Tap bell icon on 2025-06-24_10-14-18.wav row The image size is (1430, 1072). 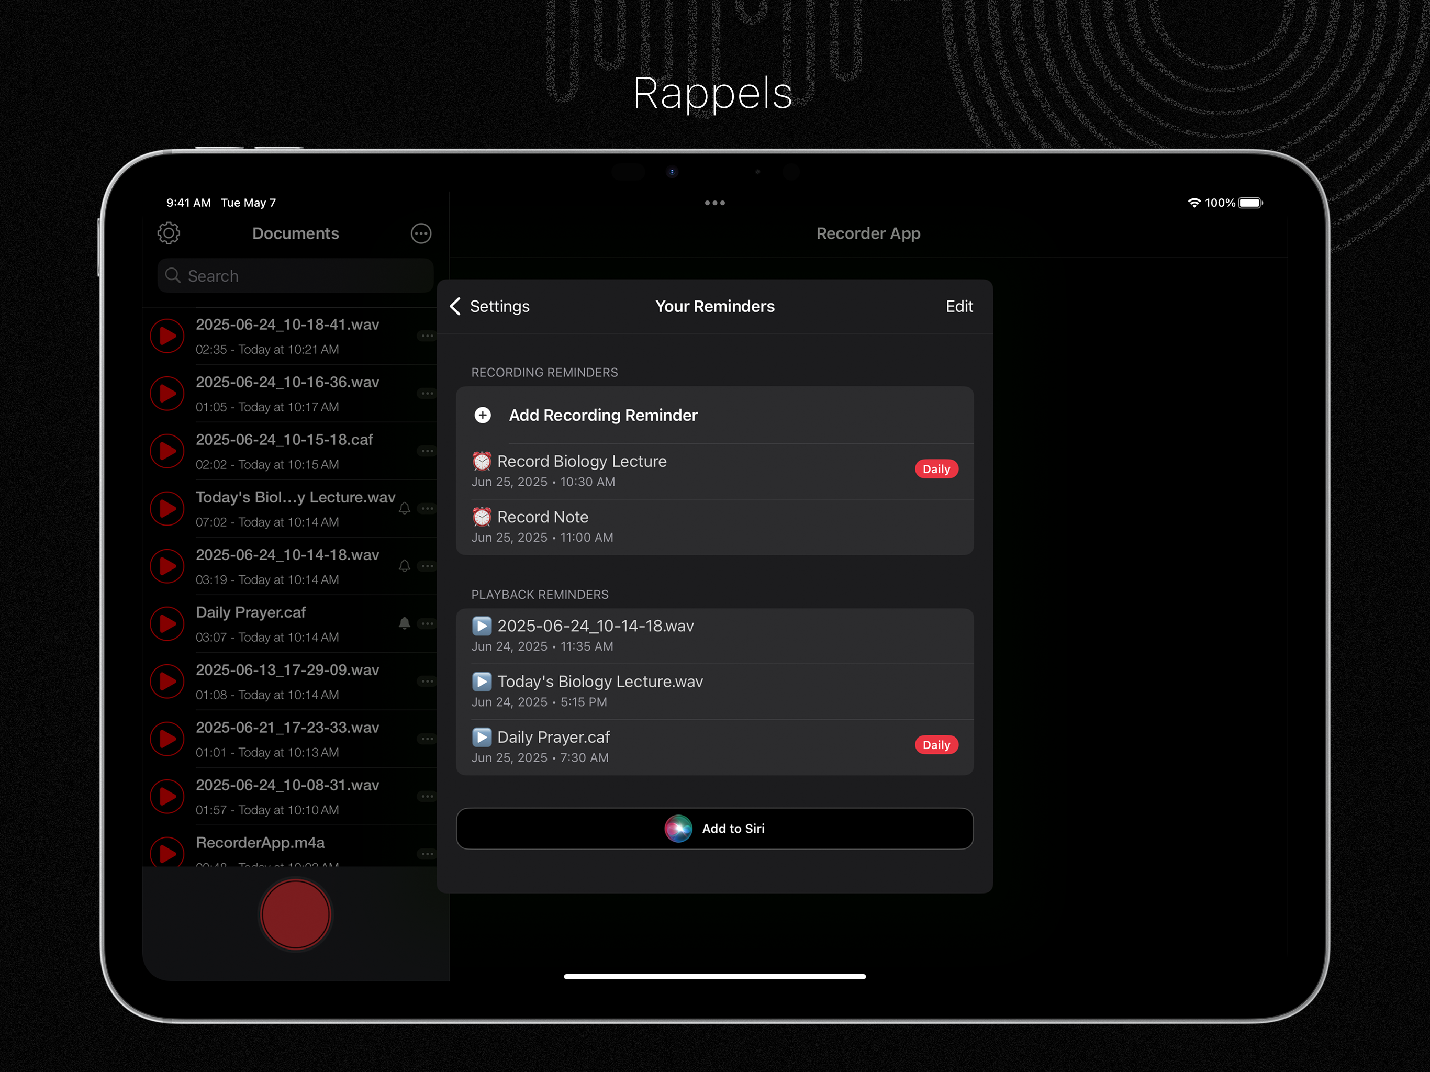click(x=405, y=566)
